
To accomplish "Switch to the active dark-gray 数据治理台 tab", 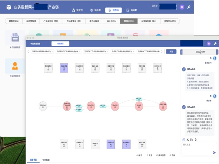I will [129, 21].
